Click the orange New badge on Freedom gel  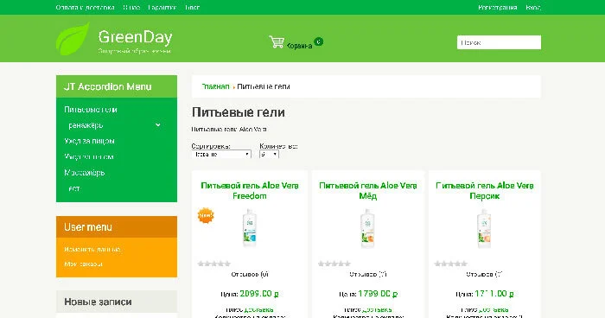pos(206,216)
